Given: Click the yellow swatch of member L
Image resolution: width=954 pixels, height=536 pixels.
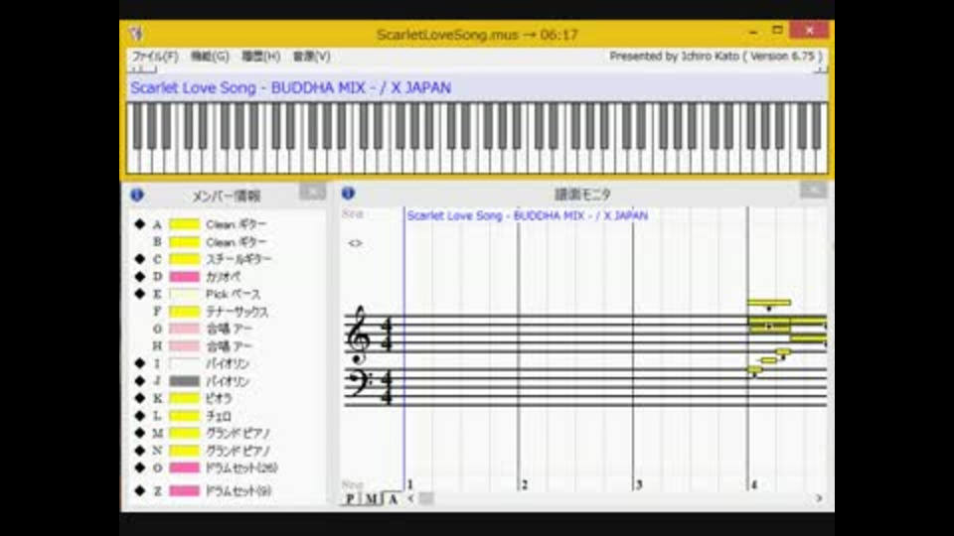Looking at the screenshot, I should point(185,416).
